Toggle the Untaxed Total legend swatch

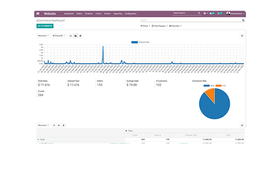pyautogui.click(x=134, y=42)
